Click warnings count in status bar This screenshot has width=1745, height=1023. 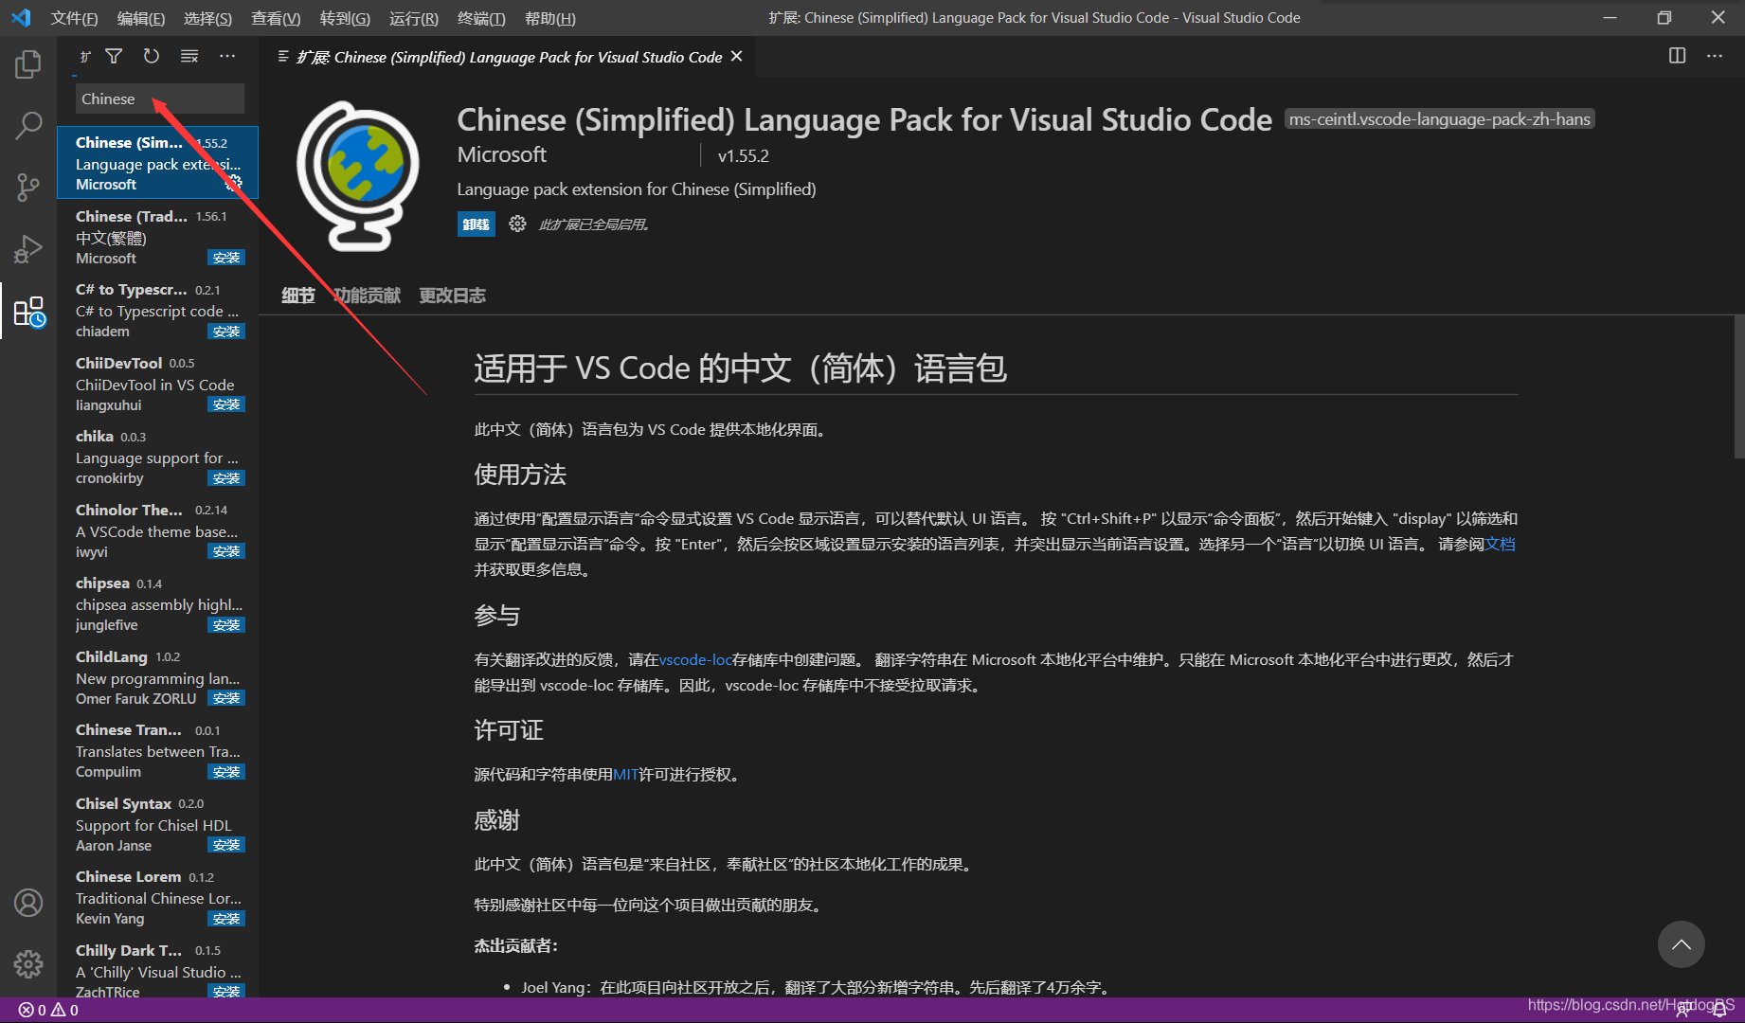coord(64,1010)
